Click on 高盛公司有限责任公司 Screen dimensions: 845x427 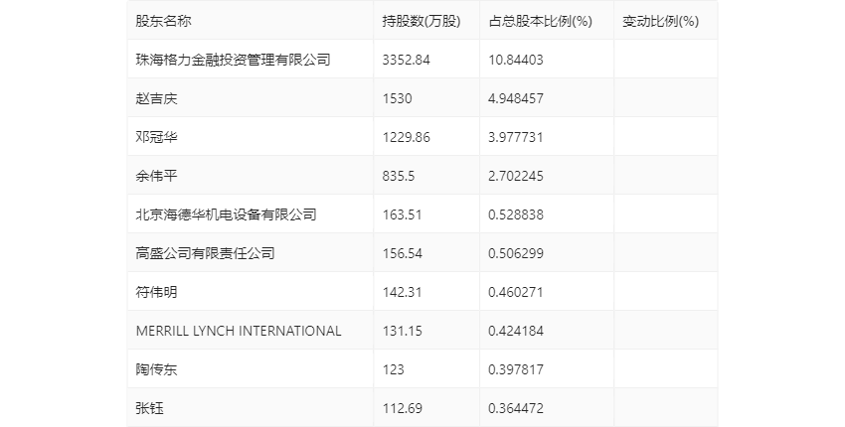pyautogui.click(x=205, y=253)
